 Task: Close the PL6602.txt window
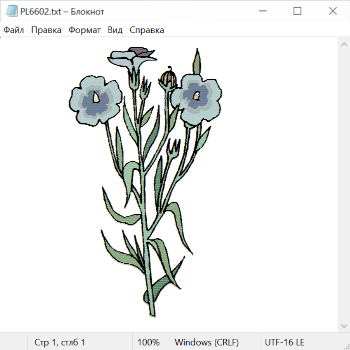pyautogui.click(x=332, y=11)
